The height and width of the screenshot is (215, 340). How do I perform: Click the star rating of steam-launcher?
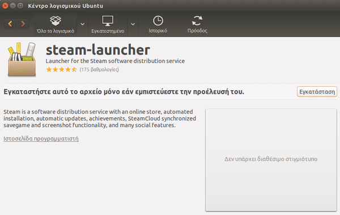click(62, 70)
